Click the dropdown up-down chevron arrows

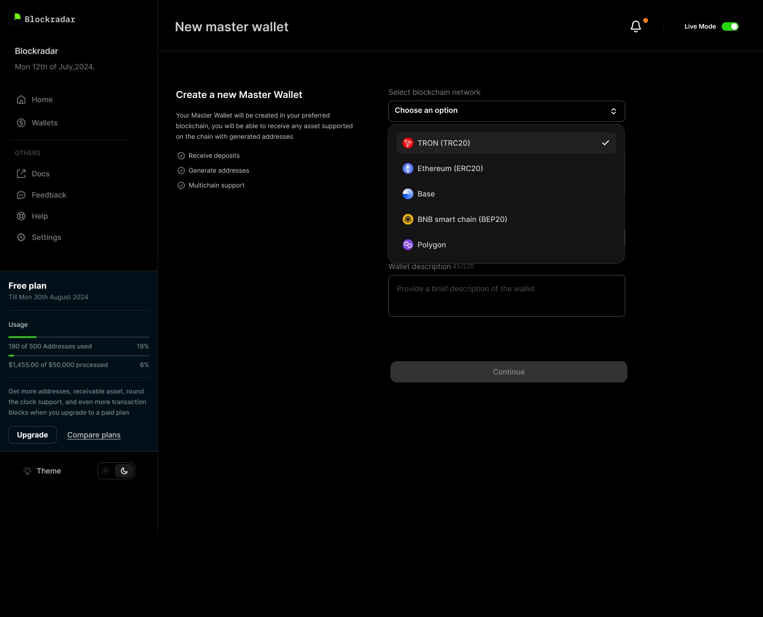click(x=614, y=111)
